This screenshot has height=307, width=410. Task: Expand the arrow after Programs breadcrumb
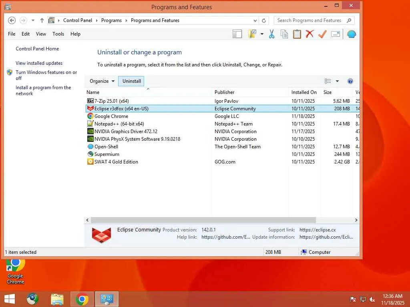click(x=126, y=20)
